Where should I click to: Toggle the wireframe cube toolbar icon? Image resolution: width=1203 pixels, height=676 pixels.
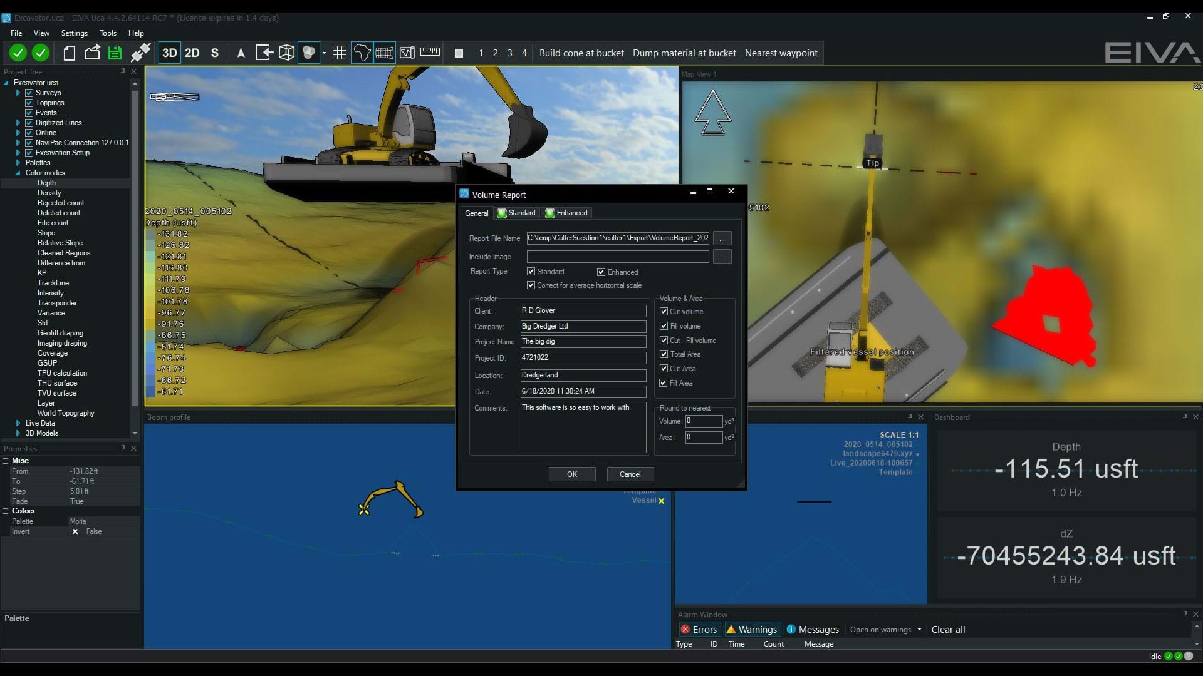click(286, 53)
